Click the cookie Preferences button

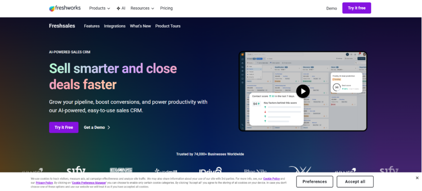pos(315,182)
